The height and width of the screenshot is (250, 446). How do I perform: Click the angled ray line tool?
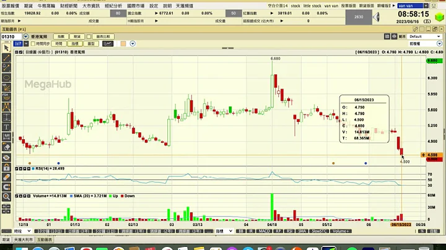click(6, 67)
